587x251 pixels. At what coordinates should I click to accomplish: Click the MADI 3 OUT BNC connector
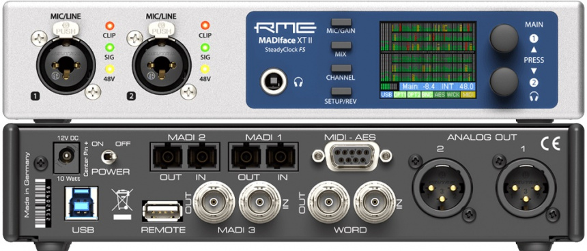click(x=214, y=203)
